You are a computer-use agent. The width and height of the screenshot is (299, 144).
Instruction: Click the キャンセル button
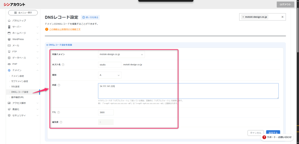click(x=256, y=133)
